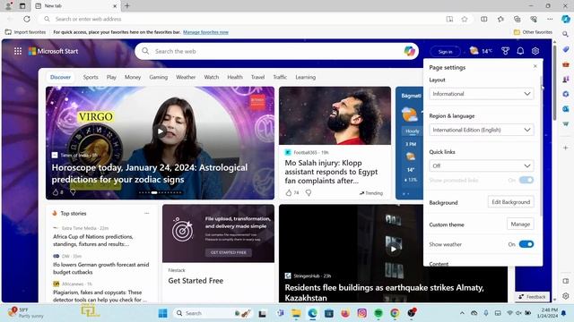Select the Money tab
The width and height of the screenshot is (574, 322).
tap(133, 77)
